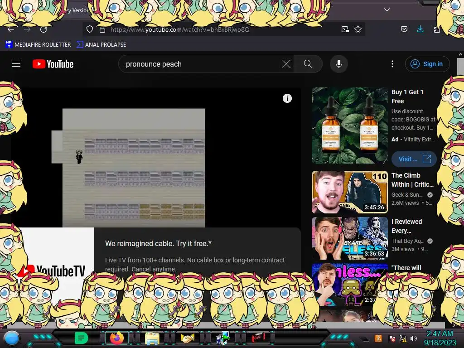Click the Visit button on ad

tap(414, 159)
